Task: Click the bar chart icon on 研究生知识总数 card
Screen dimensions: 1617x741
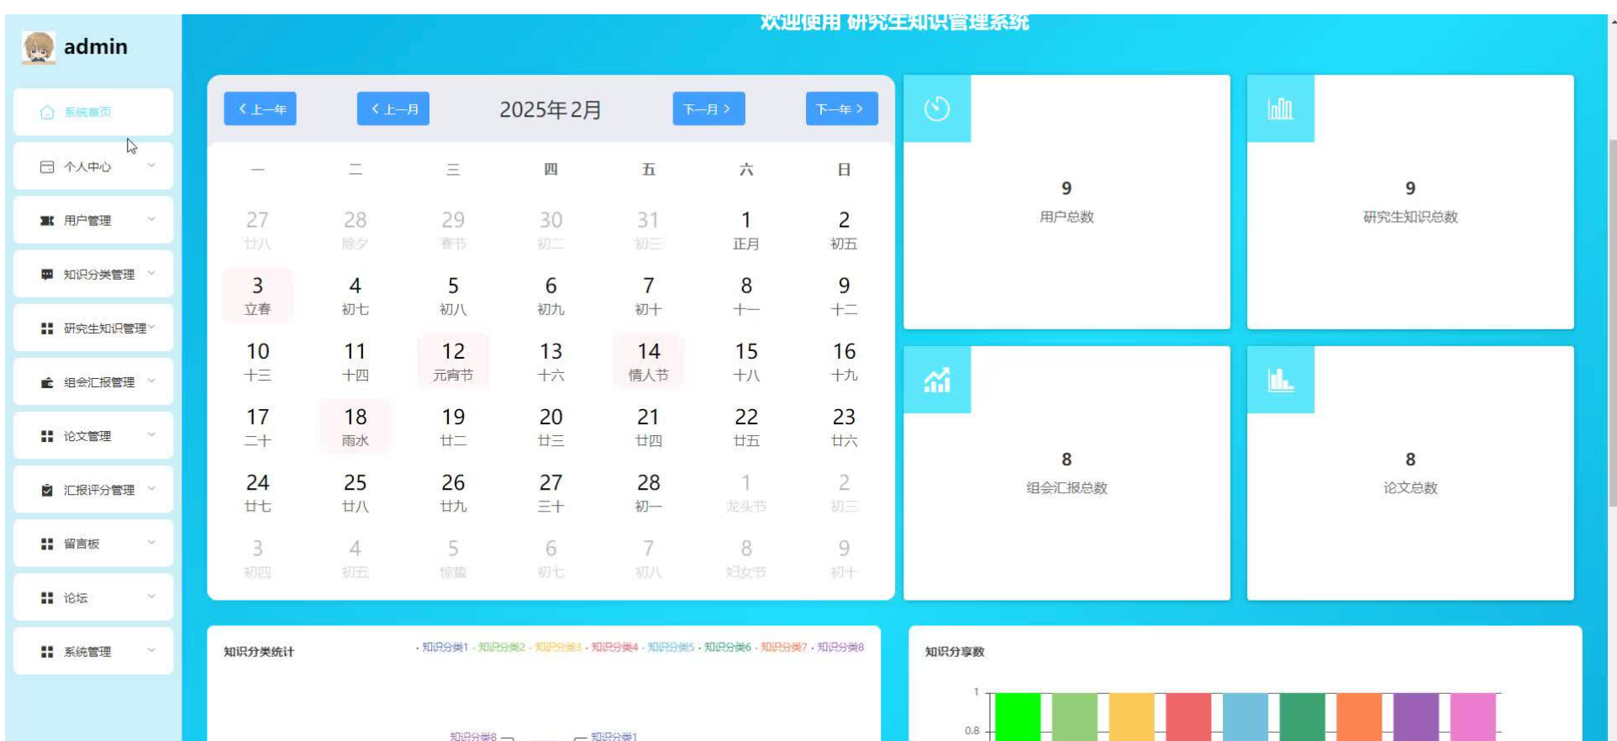Action: coord(1280,108)
